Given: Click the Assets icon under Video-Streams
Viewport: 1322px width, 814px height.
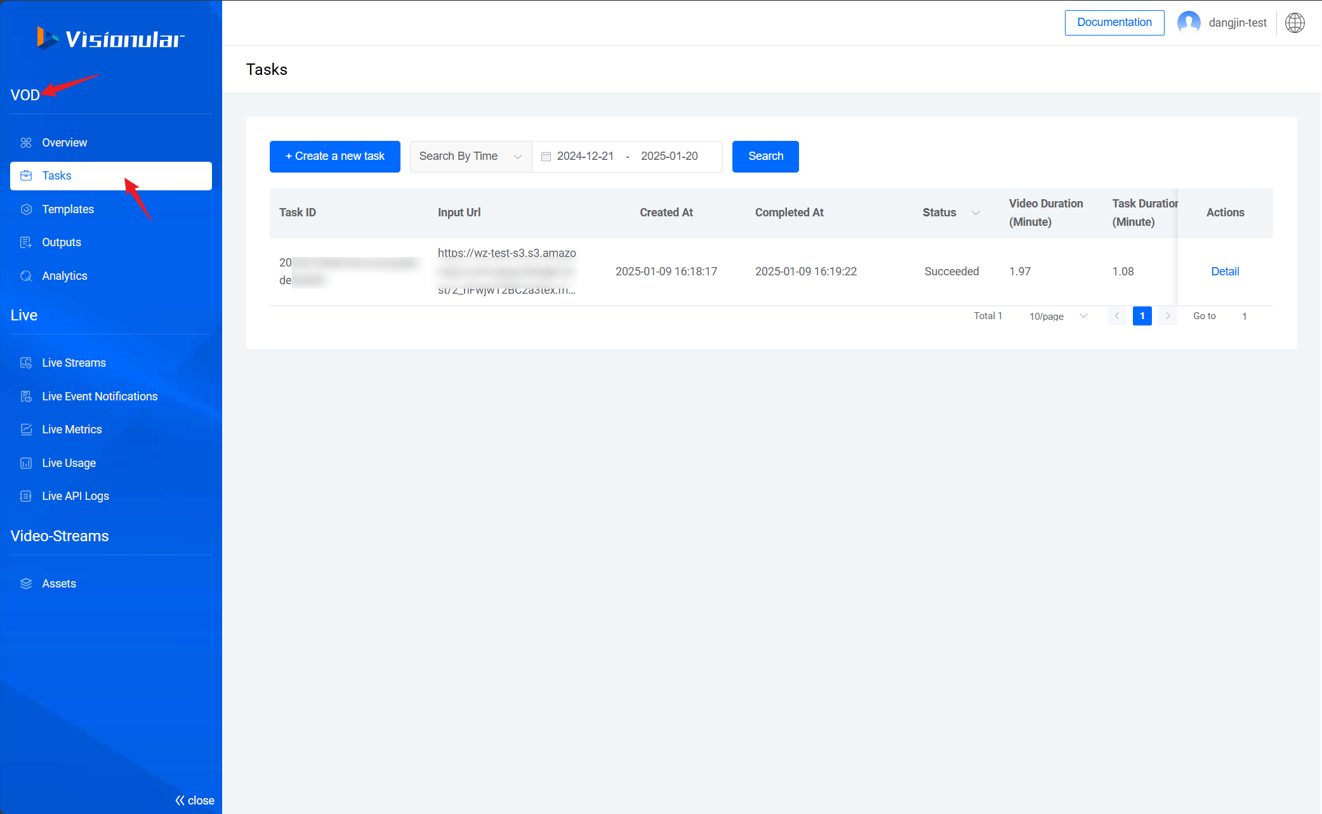Looking at the screenshot, I should 27,582.
